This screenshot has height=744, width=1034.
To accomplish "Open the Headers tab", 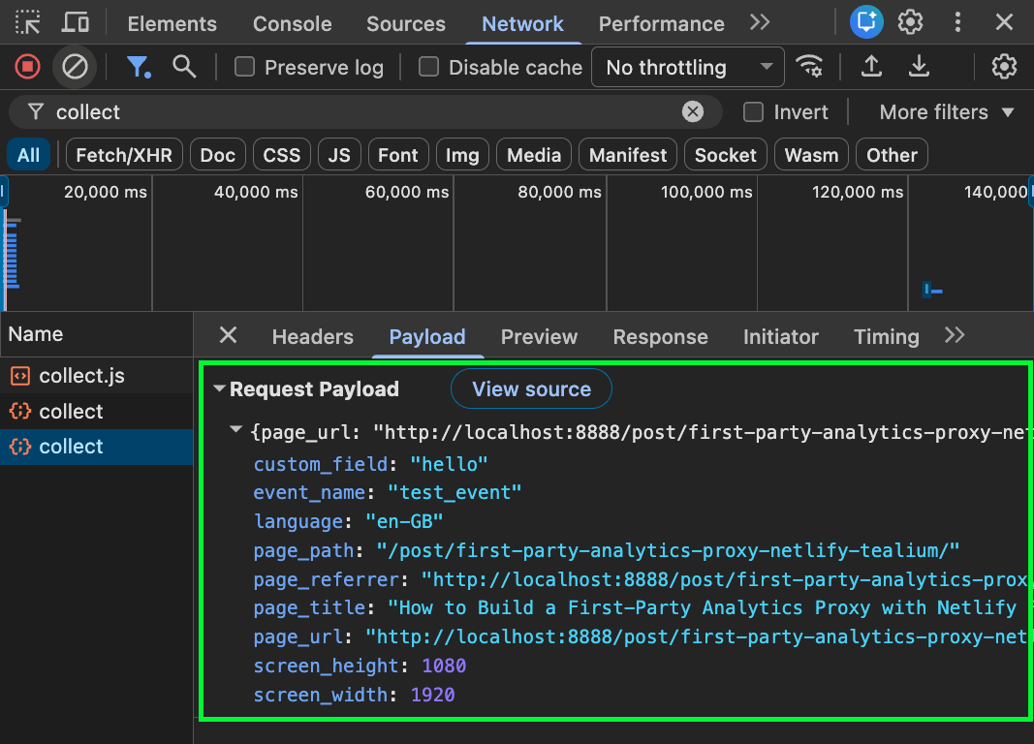I will point(313,337).
